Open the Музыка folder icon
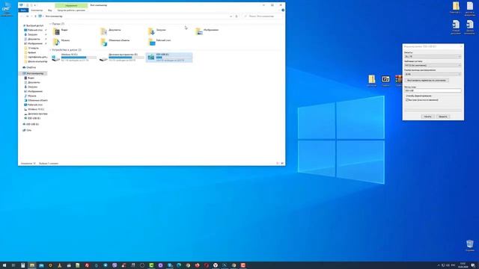This screenshot has height=269, width=479. [x=57, y=41]
